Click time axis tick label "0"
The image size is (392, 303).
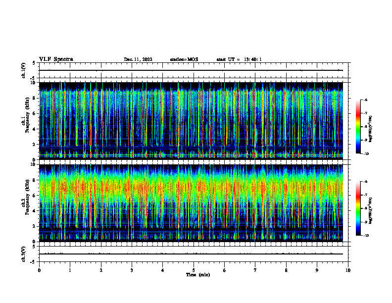tap(39, 270)
